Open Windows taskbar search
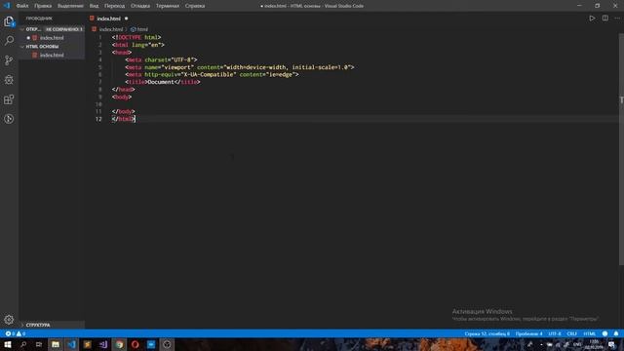624x351 pixels. point(23,344)
